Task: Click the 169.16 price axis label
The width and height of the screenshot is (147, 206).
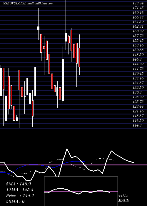Action: (138, 13)
